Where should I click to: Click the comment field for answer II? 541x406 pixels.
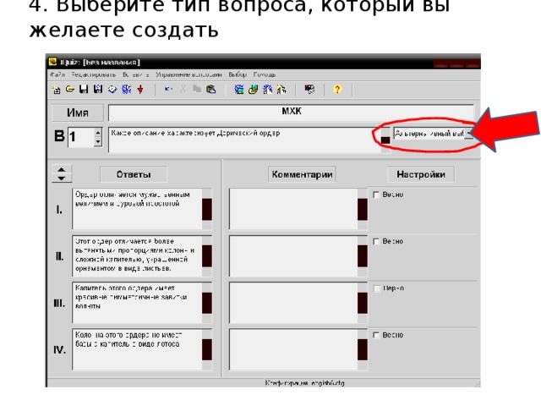[293, 255]
